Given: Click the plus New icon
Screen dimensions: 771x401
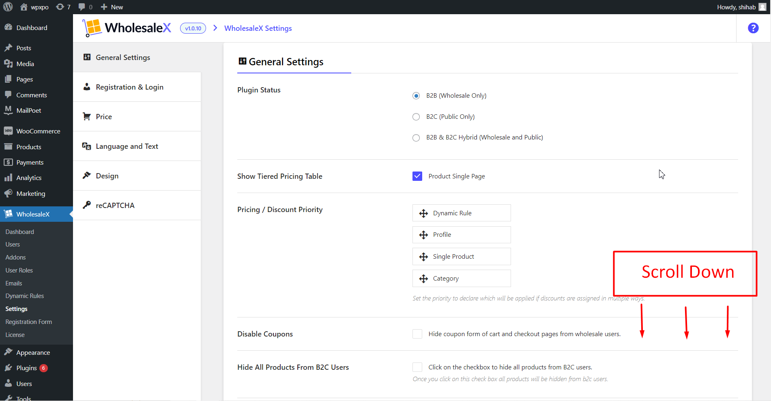Looking at the screenshot, I should [104, 7].
